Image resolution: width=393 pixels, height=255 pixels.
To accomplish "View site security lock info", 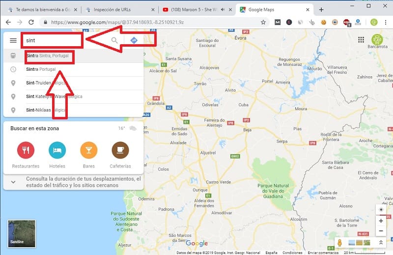I will pos(45,22).
